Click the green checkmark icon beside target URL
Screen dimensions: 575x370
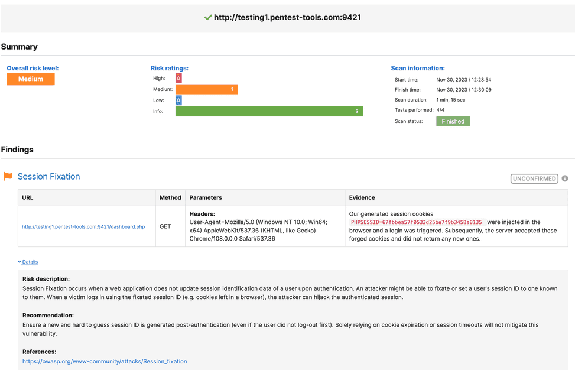point(207,18)
